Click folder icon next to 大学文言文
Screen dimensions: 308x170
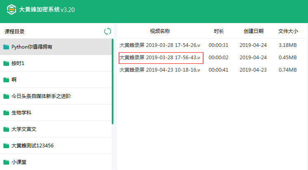click(6, 129)
